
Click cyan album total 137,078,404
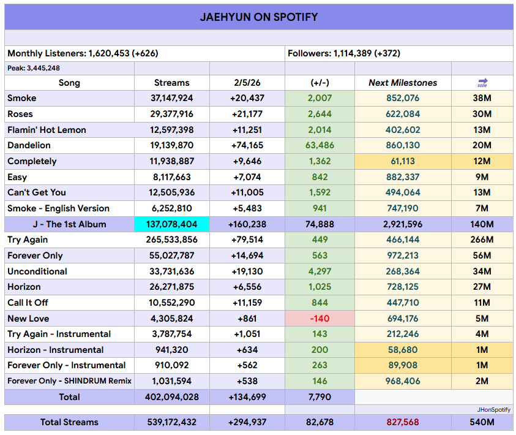click(x=172, y=224)
